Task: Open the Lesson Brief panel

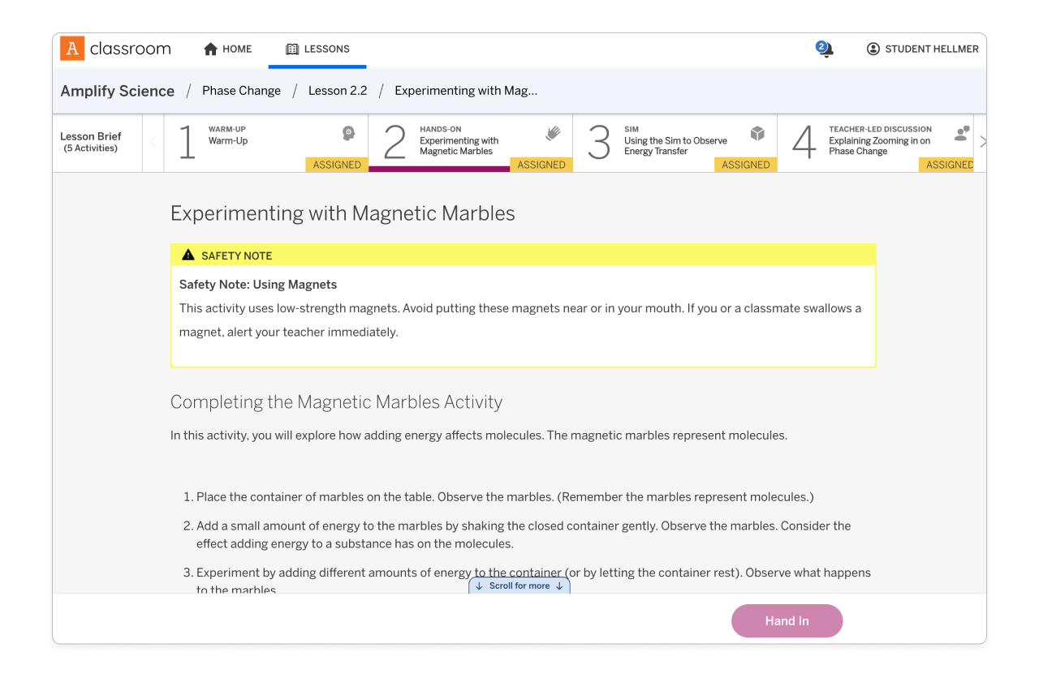Action: pos(91,142)
